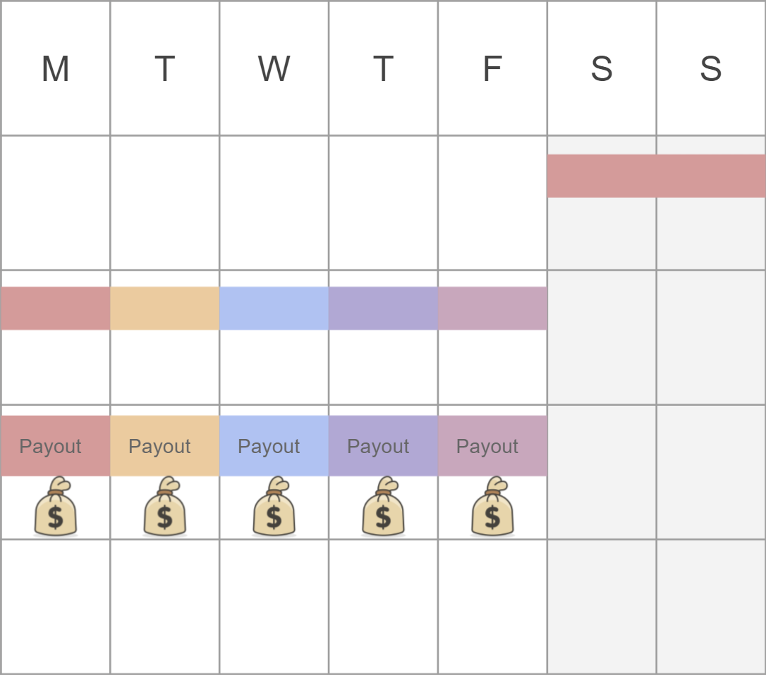766x675 pixels.
Task: Select the red Payout bar on Monday
Action: (x=55, y=445)
